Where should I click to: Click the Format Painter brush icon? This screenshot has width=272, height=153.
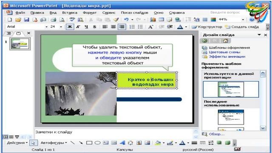coord(116,20)
